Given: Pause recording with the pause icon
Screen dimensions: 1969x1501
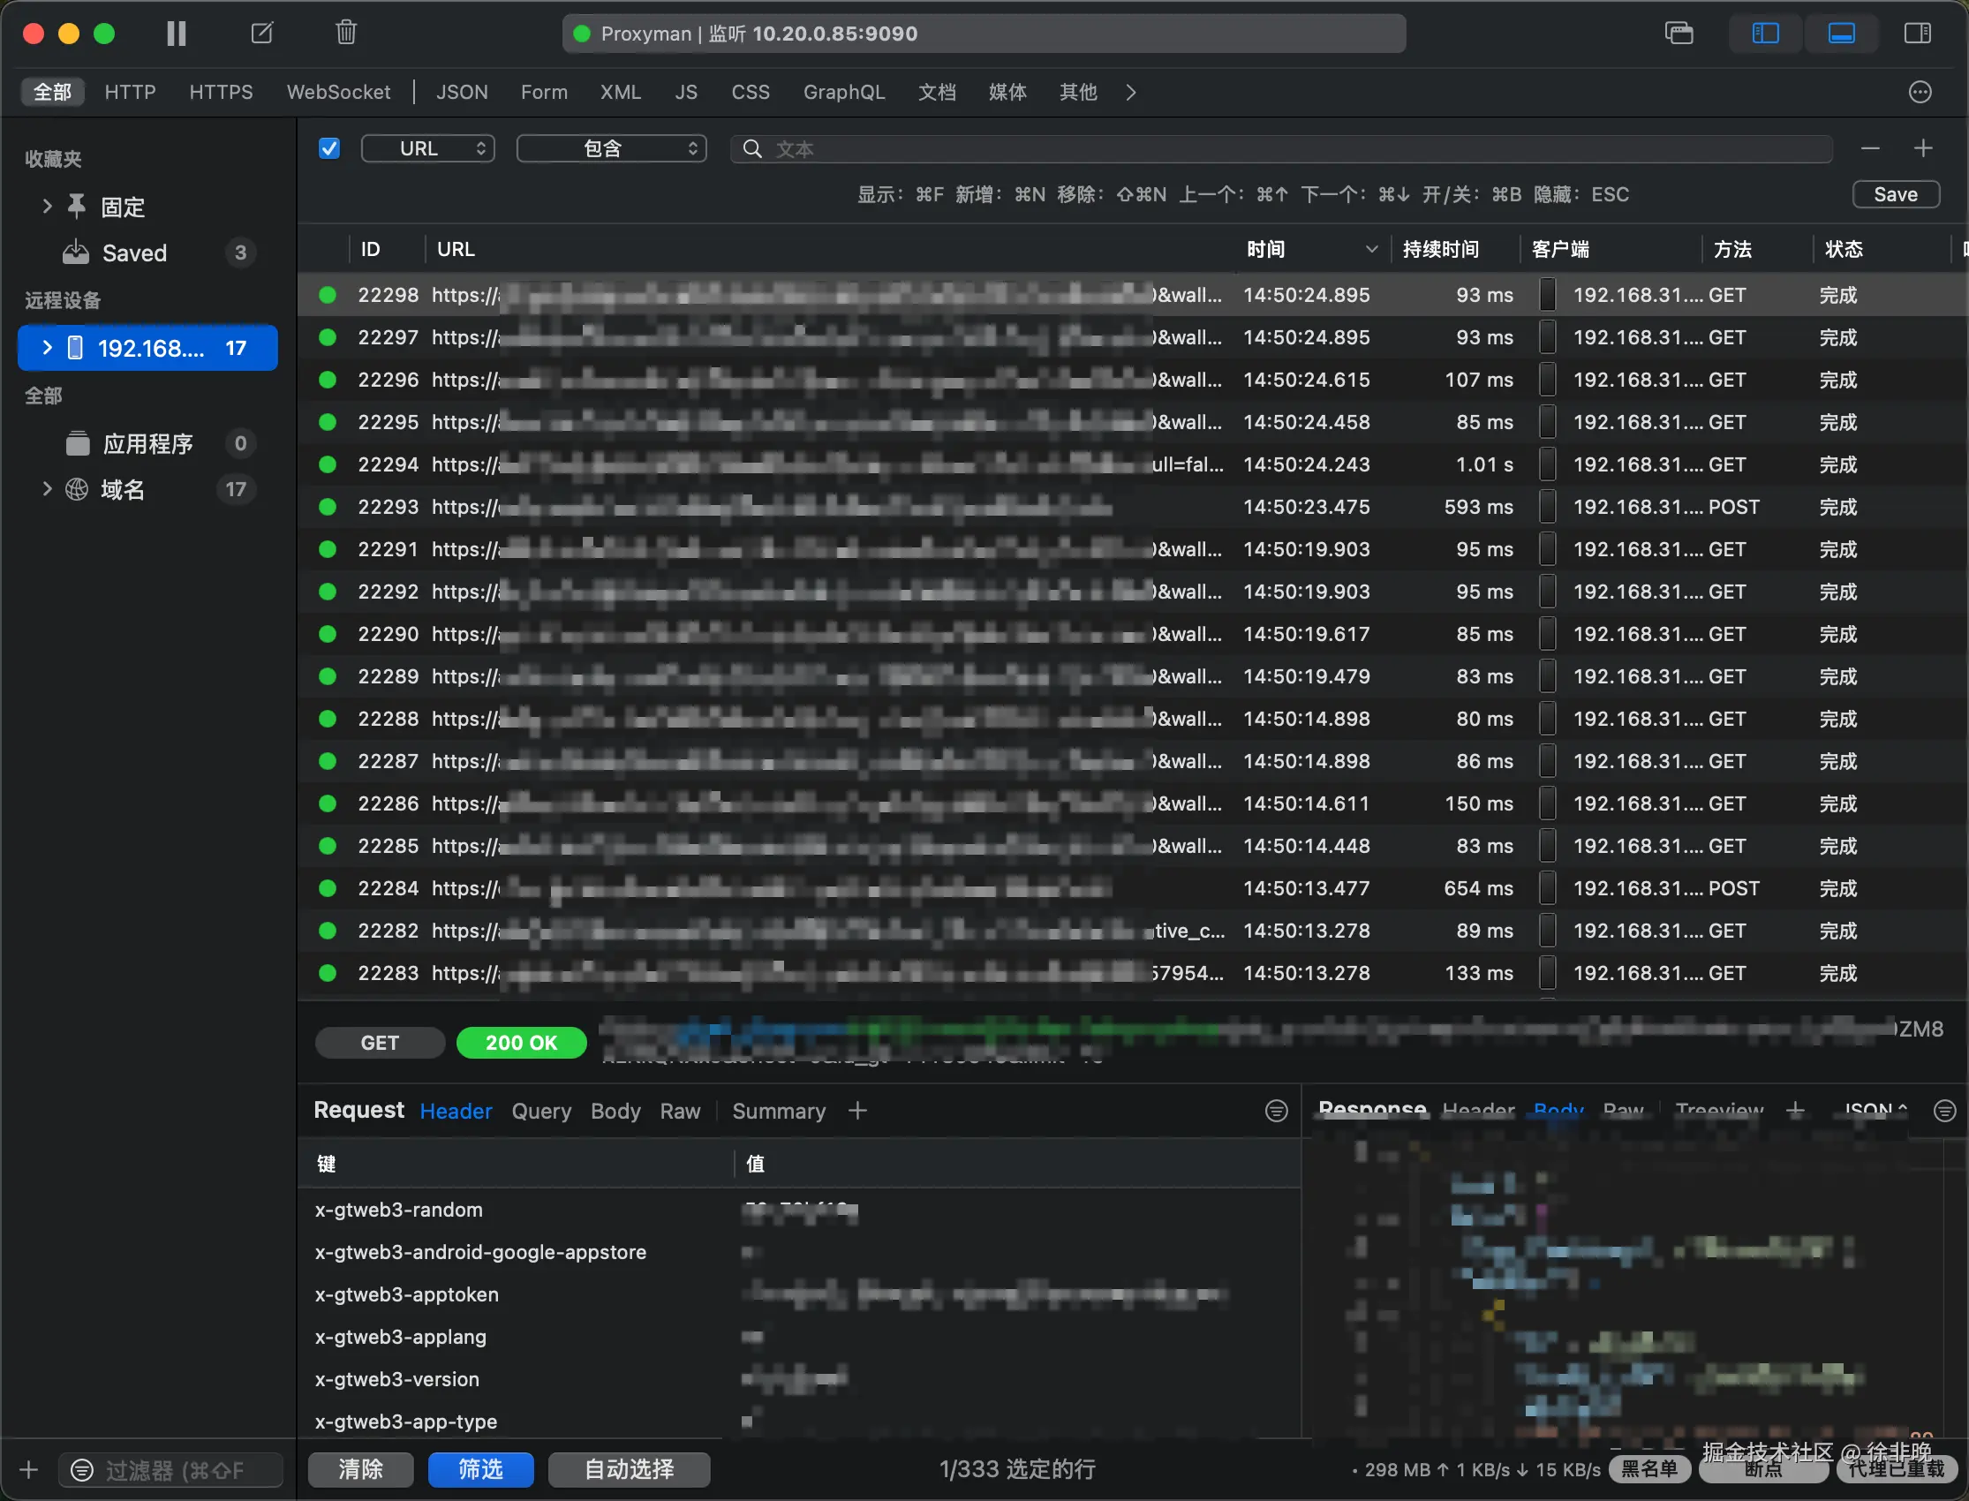Looking at the screenshot, I should [176, 34].
